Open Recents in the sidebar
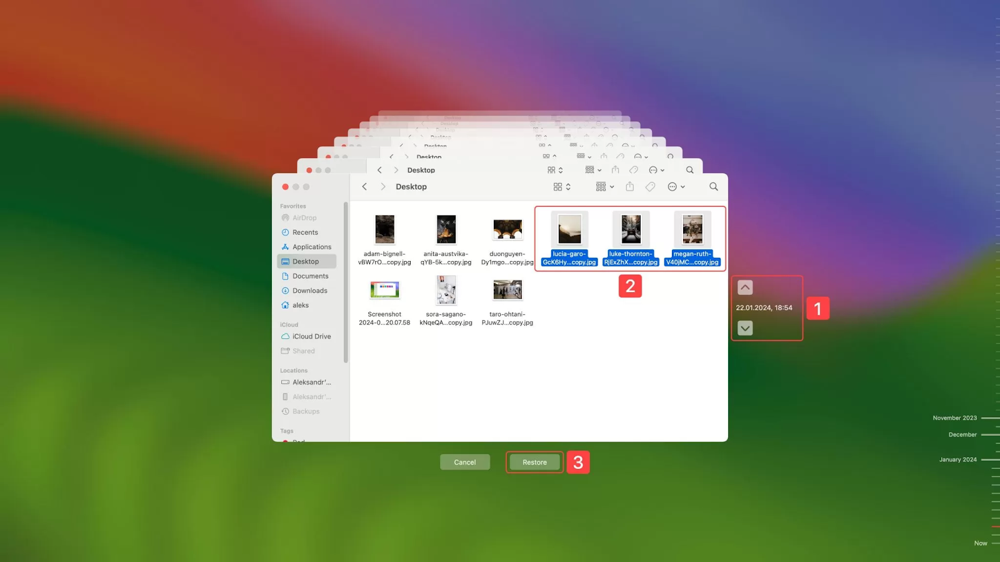 point(306,232)
